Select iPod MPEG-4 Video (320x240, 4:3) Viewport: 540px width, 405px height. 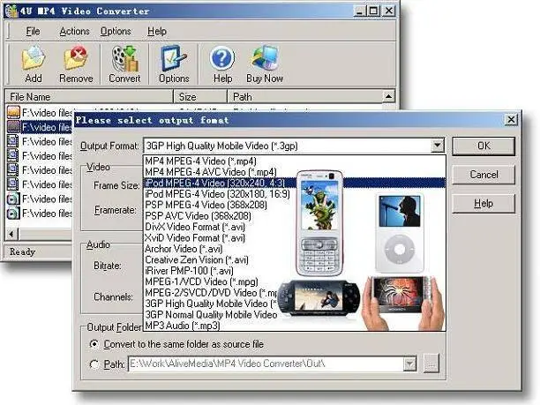(x=294, y=183)
